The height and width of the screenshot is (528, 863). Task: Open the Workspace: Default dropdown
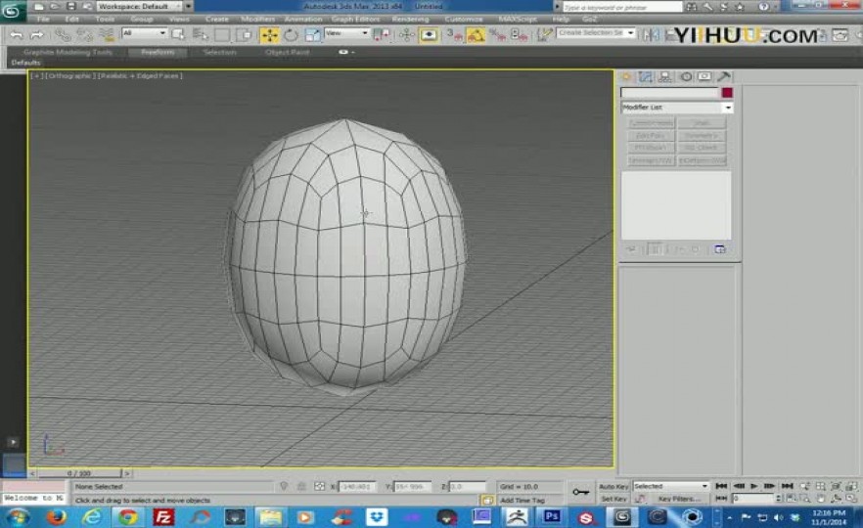[139, 7]
